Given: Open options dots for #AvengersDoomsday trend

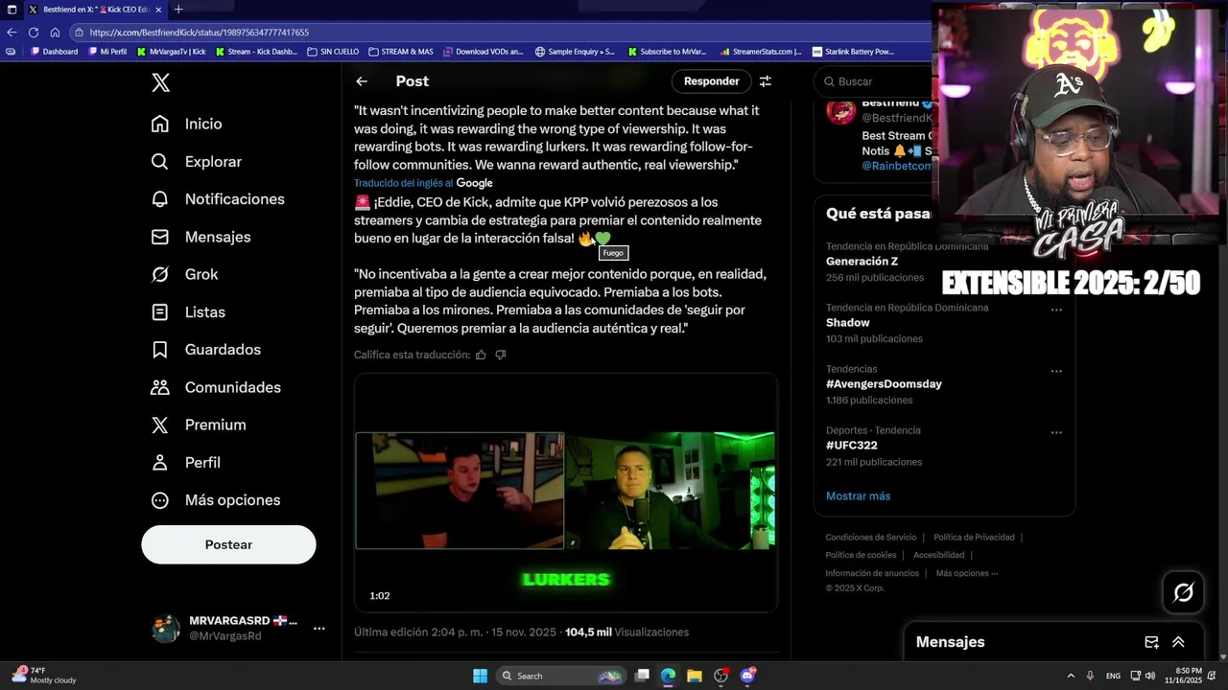Looking at the screenshot, I should click(x=1056, y=371).
